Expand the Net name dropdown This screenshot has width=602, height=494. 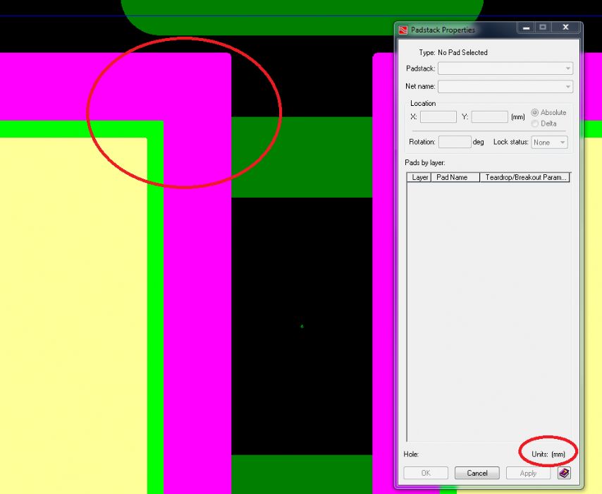[x=505, y=87]
